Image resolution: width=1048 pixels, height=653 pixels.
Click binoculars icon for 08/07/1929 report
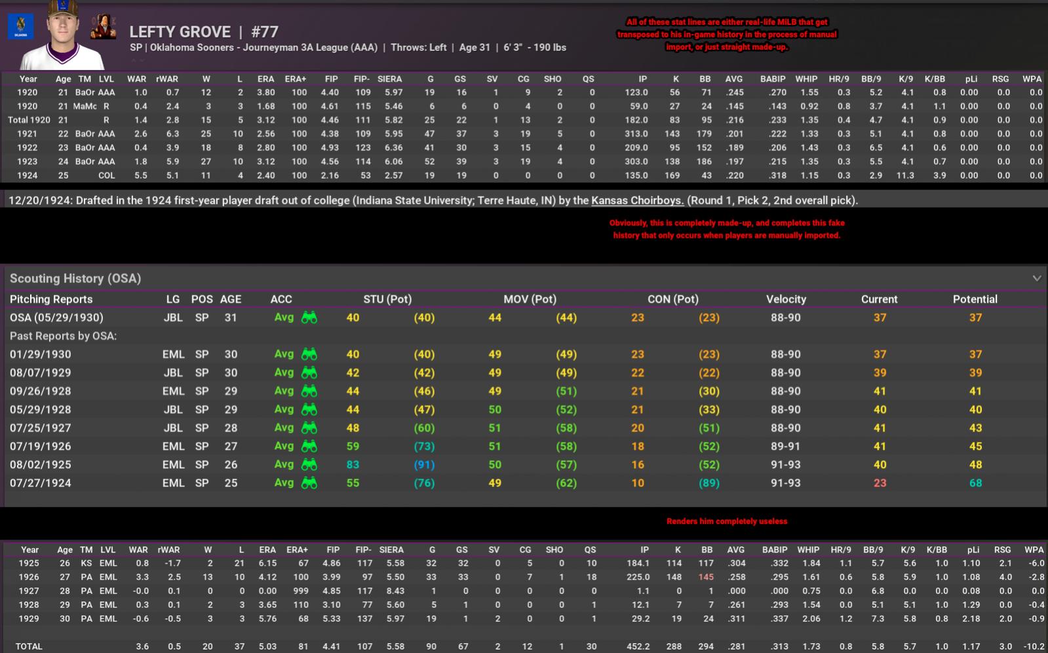pos(309,373)
